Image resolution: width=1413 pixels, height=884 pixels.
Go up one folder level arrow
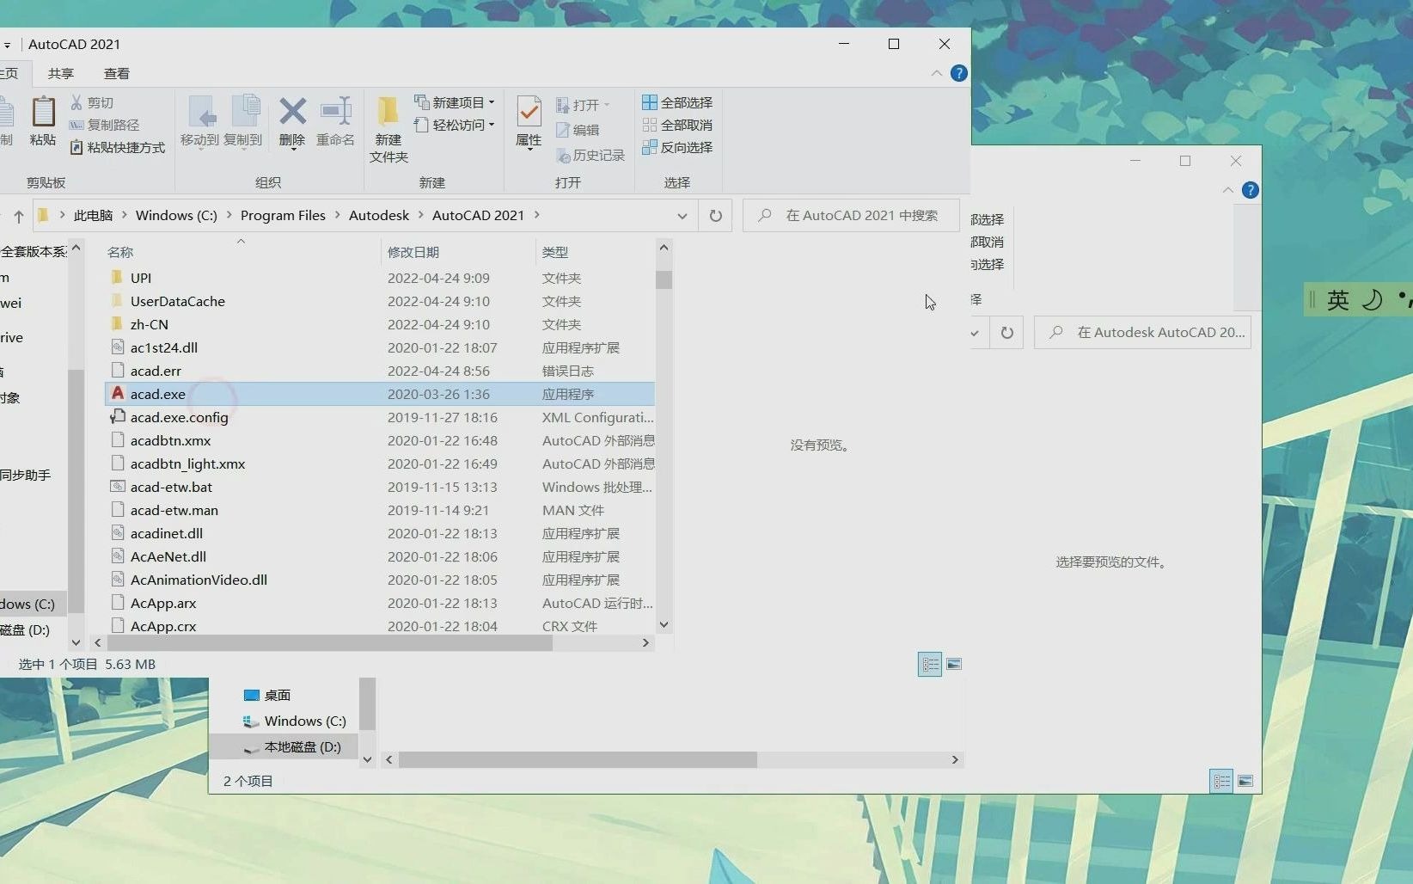click(x=18, y=216)
